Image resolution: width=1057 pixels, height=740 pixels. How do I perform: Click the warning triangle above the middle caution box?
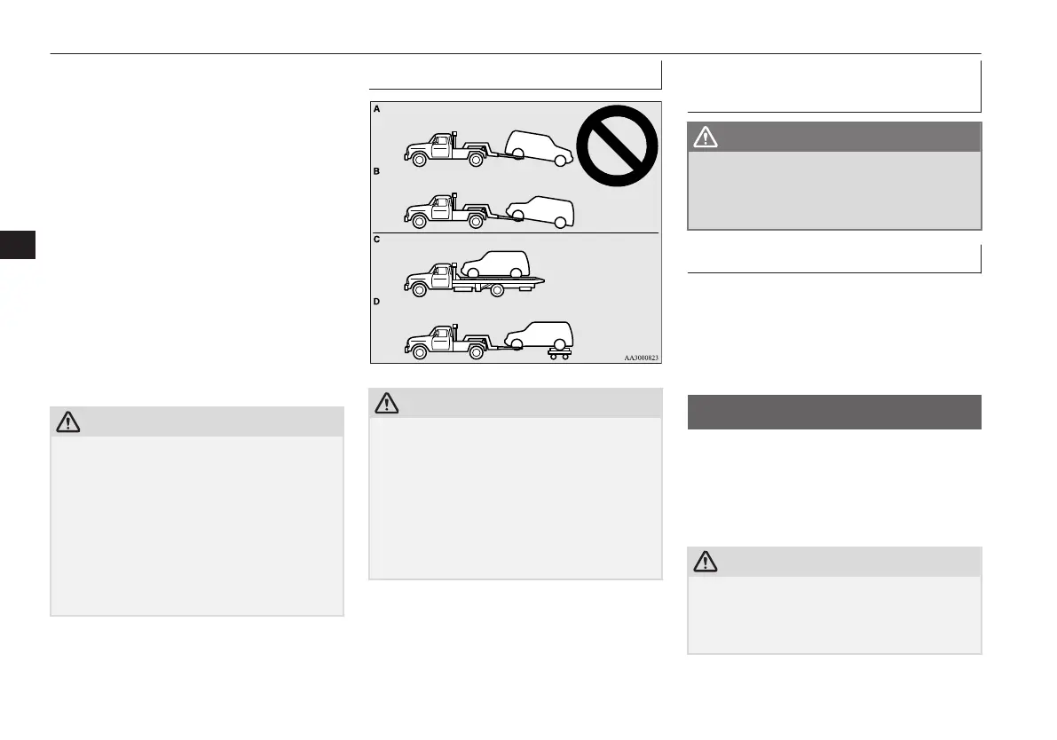coord(386,403)
